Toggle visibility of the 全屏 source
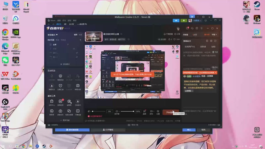The image size is (265, 149). tap(68, 44)
